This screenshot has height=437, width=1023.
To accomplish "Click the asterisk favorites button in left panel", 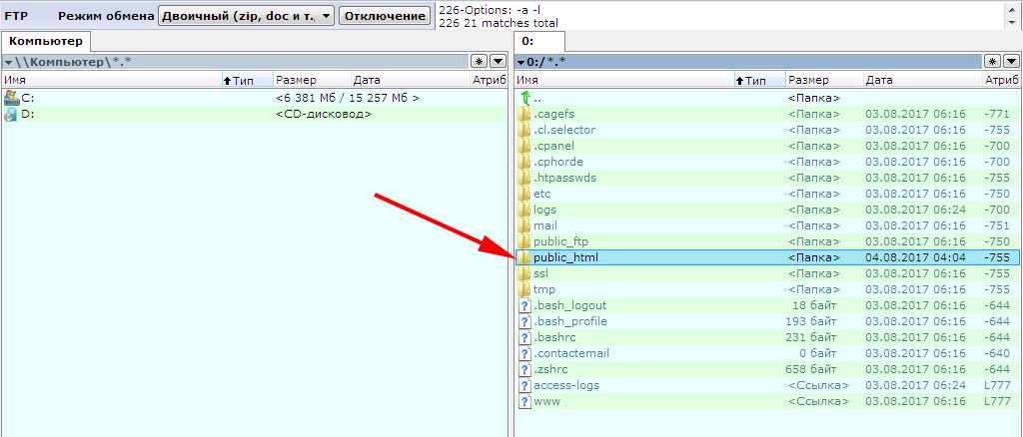I will (479, 62).
